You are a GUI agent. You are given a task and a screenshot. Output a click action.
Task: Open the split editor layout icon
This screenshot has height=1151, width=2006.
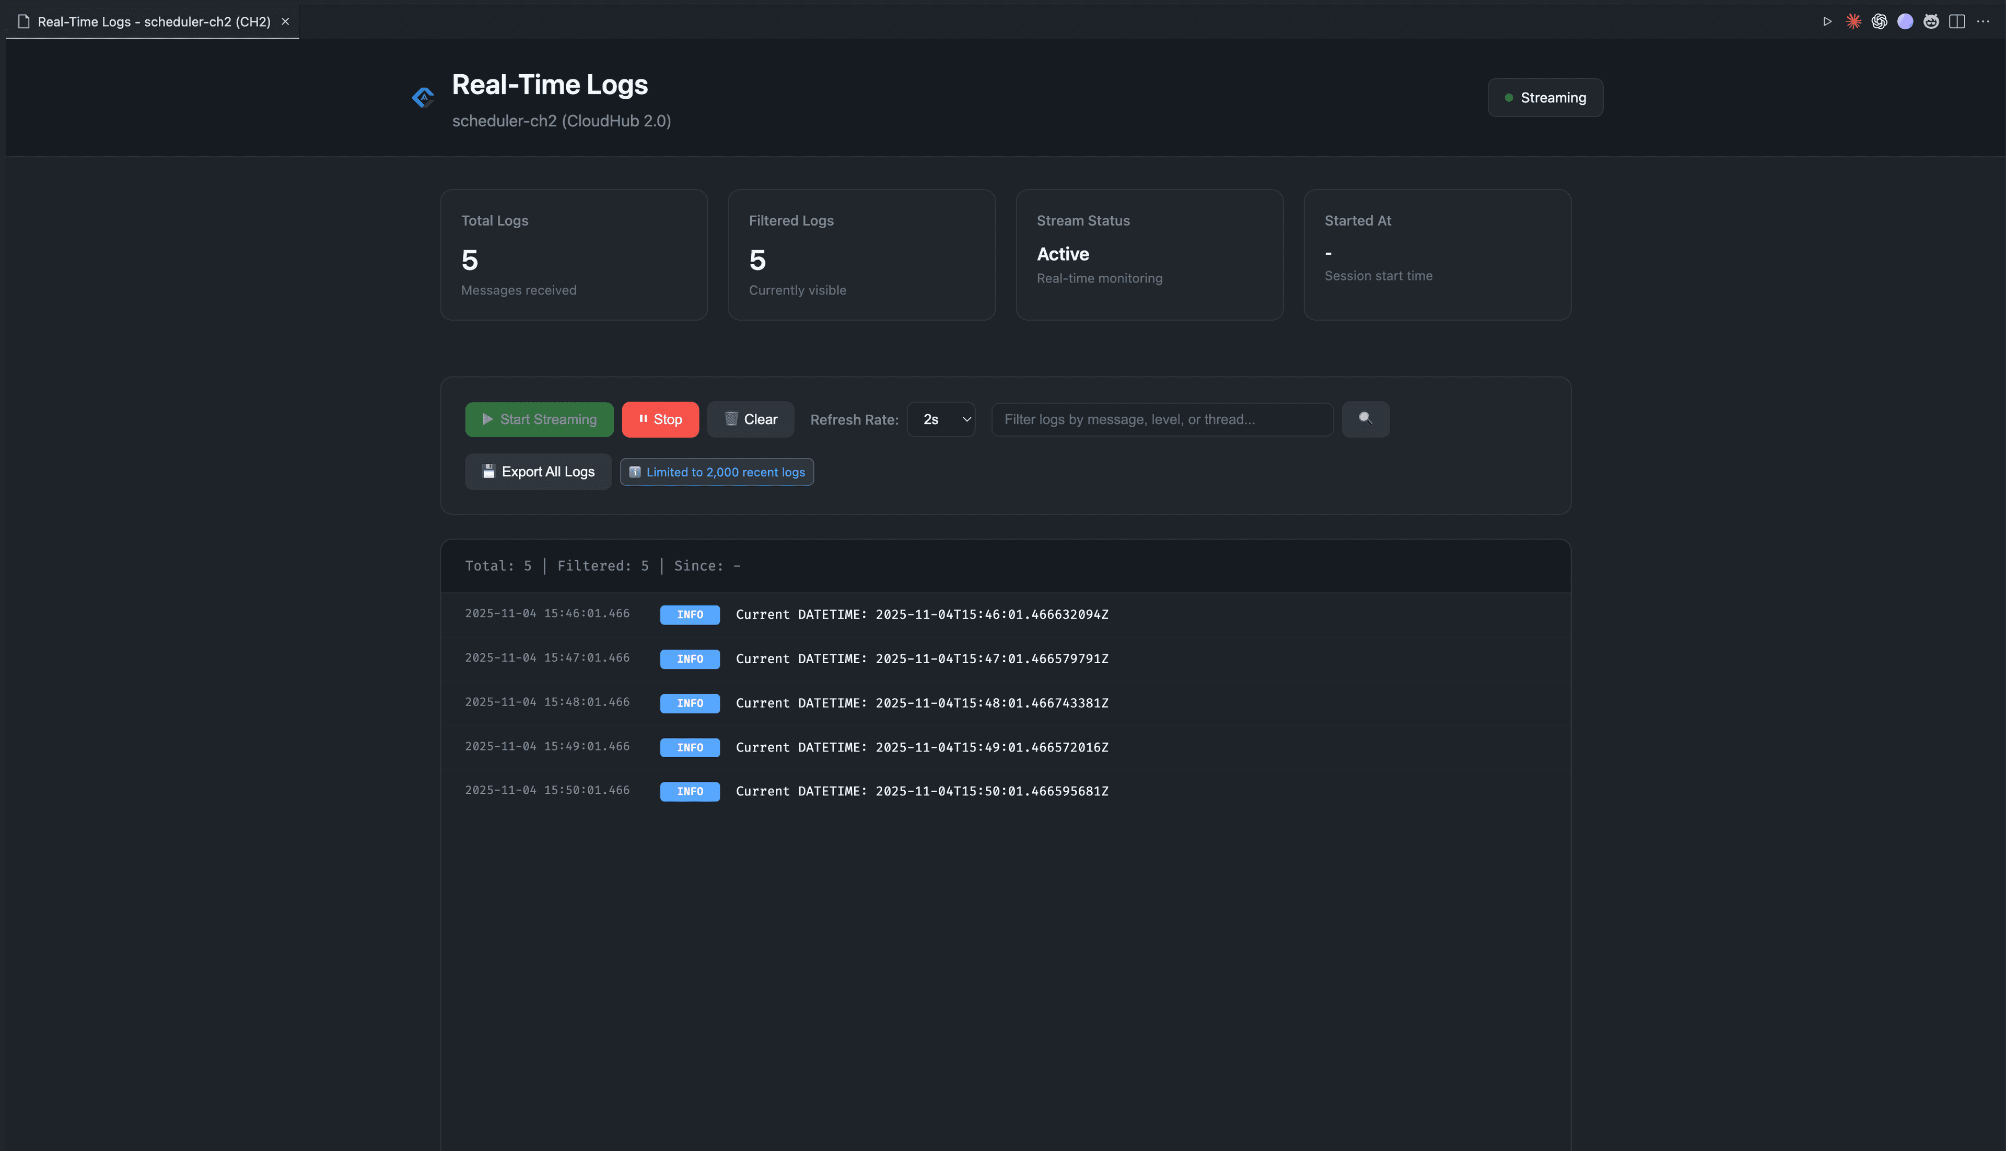coord(1957,21)
